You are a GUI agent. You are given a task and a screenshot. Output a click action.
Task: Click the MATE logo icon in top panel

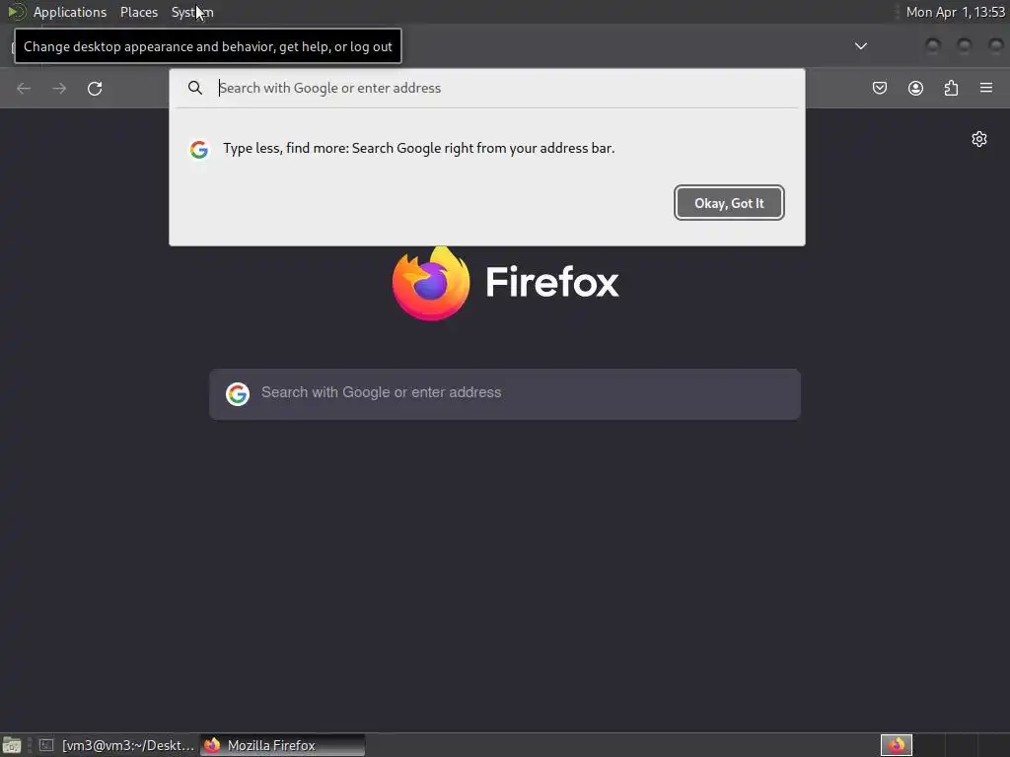pos(16,12)
